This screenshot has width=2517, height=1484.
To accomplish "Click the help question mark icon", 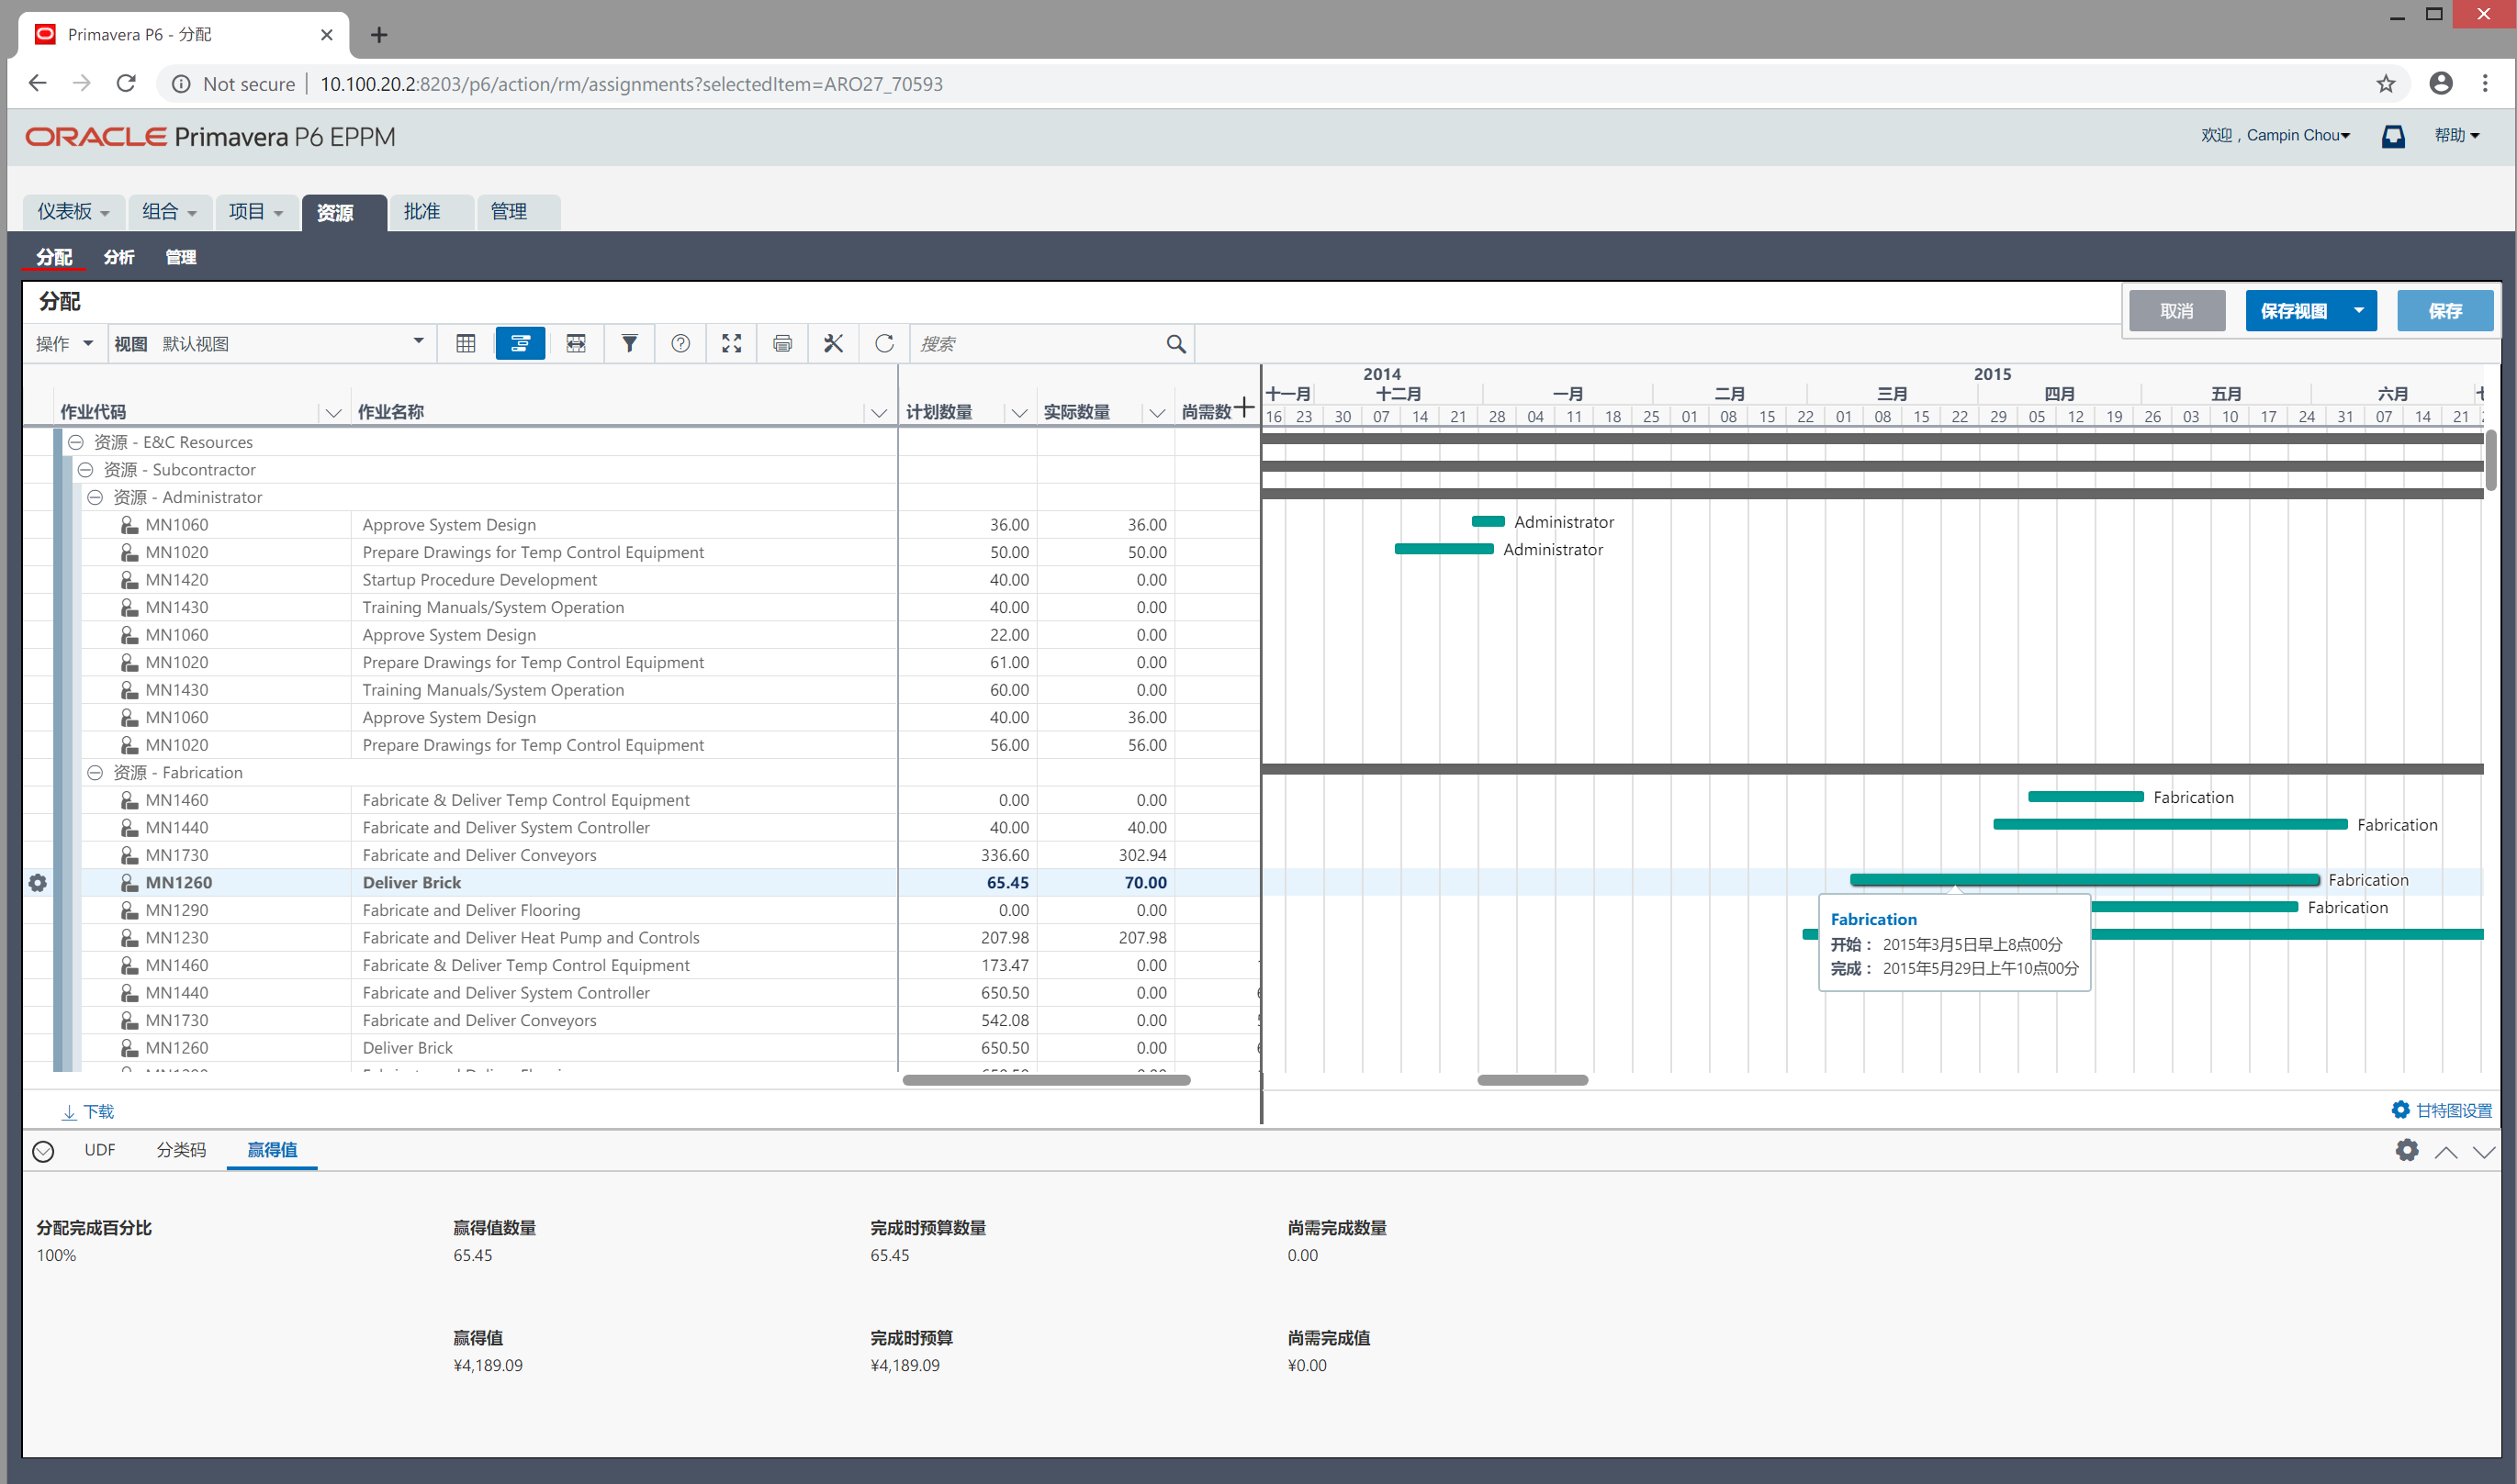I will click(x=680, y=343).
